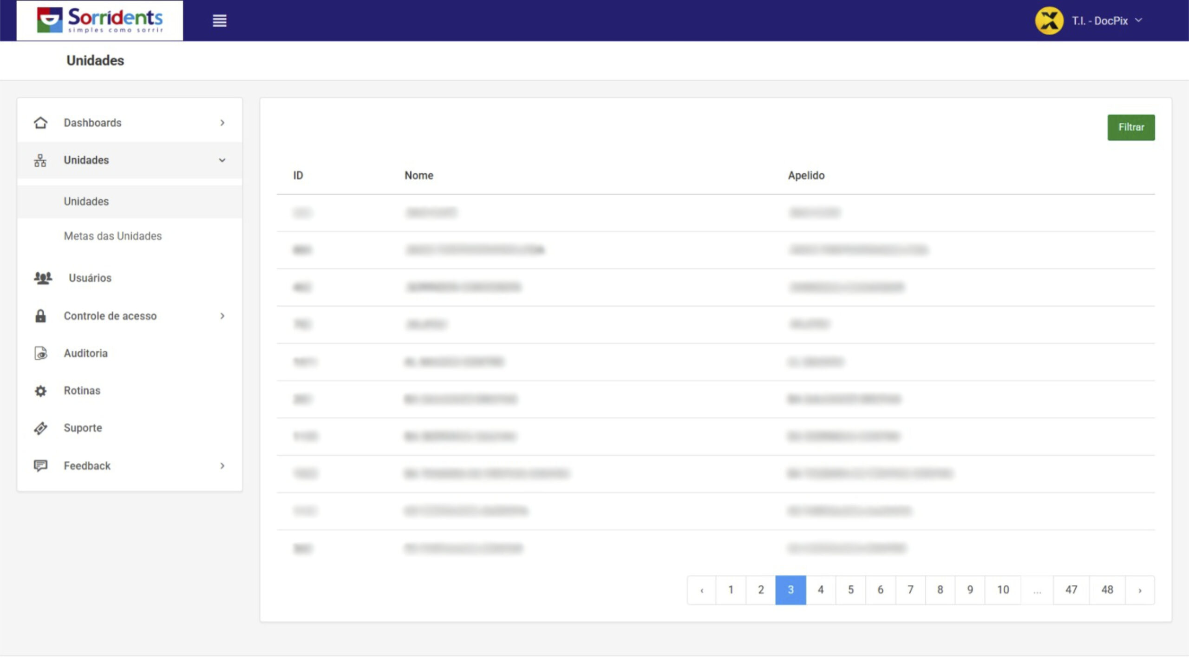Click the Usuários people icon
The image size is (1189, 669).
(x=43, y=278)
